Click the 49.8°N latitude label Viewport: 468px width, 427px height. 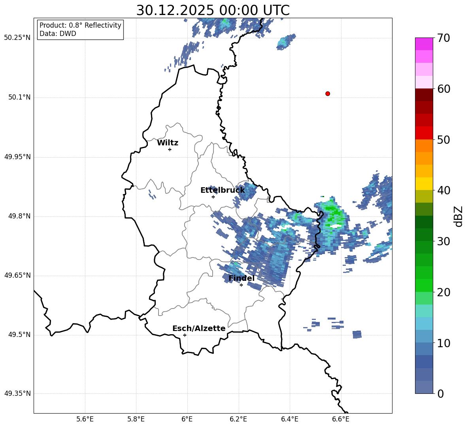click(x=19, y=216)
